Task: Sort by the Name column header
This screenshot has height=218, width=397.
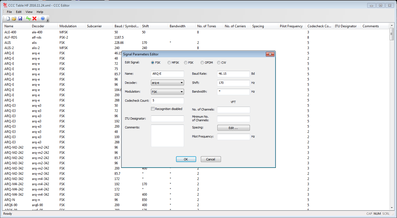Action: [x=17, y=26]
